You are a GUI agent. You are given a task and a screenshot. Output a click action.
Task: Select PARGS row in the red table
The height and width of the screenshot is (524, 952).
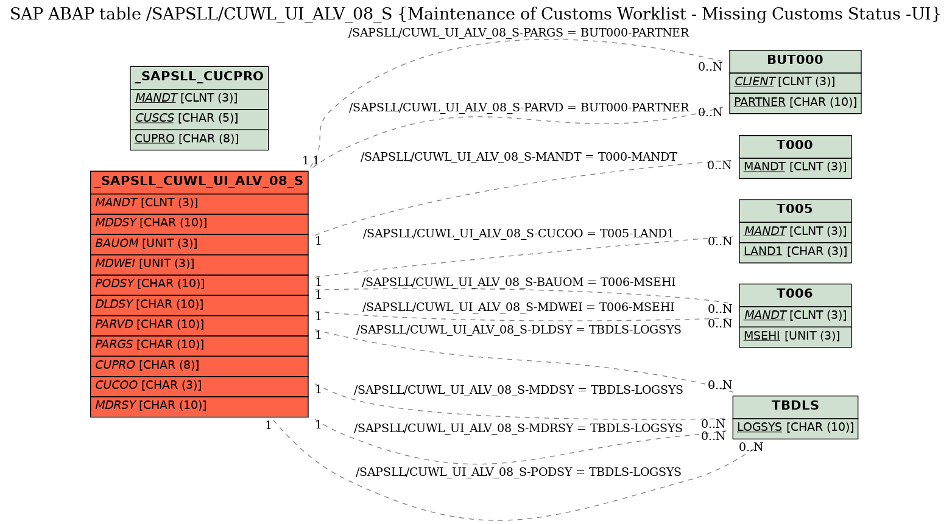(199, 345)
